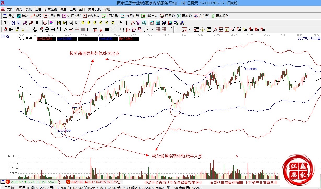This screenshot has height=189, width=321.
Task: Open the 日 period dropdown arrow
Action: (8, 23)
